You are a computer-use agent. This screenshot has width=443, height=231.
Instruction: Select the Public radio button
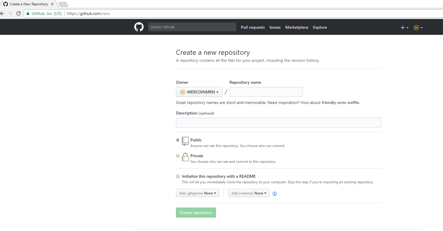178,140
